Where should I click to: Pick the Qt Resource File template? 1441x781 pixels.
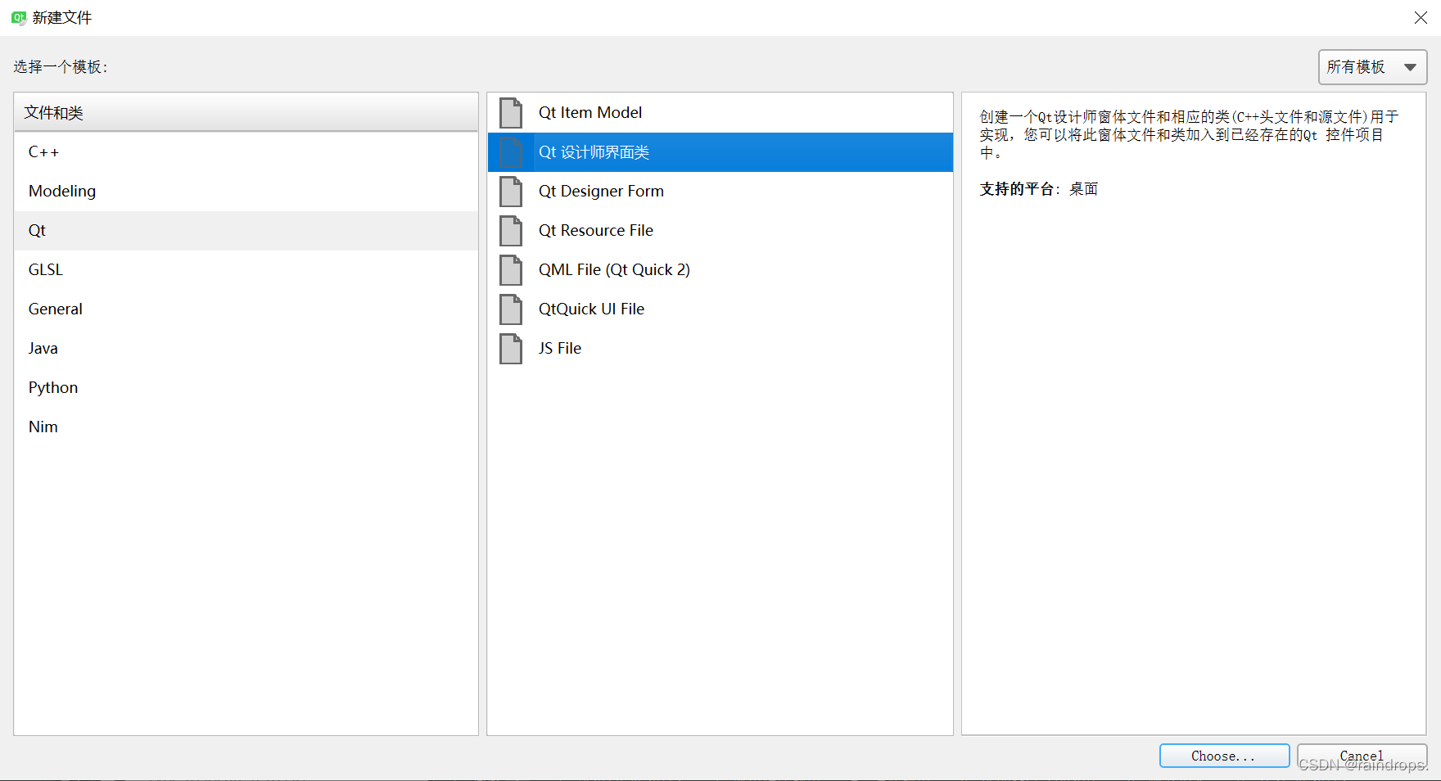[x=720, y=231]
